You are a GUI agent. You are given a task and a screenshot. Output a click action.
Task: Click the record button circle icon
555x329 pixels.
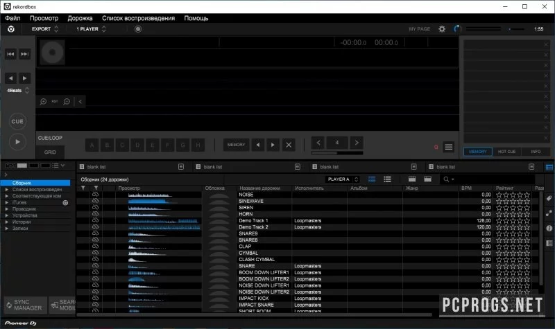(x=138, y=29)
